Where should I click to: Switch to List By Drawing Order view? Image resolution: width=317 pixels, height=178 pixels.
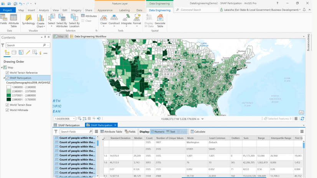tap(7, 52)
